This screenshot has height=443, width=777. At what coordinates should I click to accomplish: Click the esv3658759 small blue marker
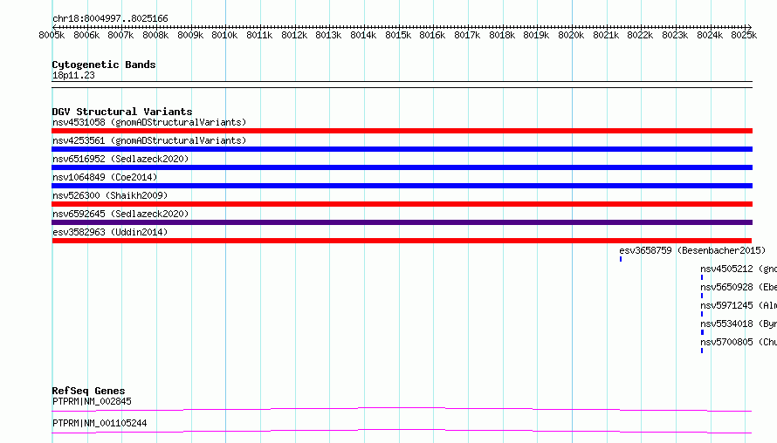tap(621, 259)
